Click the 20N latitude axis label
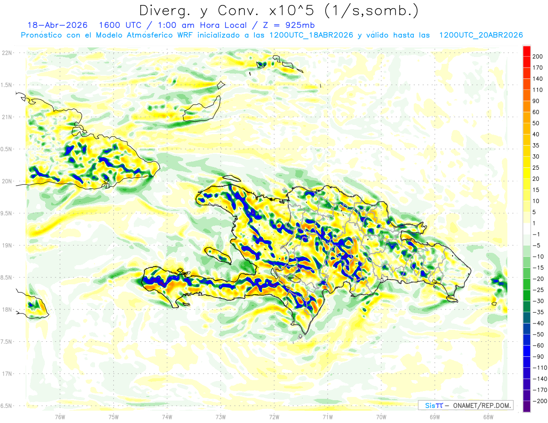 click(x=7, y=181)
